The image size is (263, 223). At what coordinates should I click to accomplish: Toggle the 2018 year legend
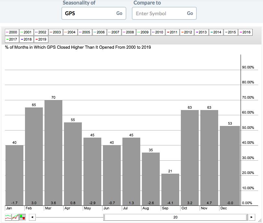tap(26, 39)
